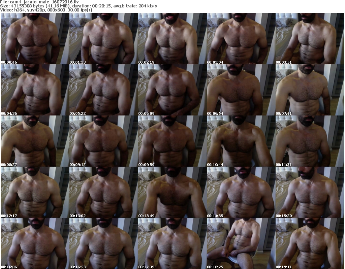Click the 00:15:20 thumbnail

tap(310, 192)
